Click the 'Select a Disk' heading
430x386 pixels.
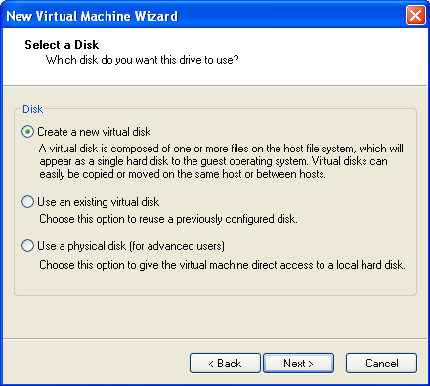(x=62, y=45)
